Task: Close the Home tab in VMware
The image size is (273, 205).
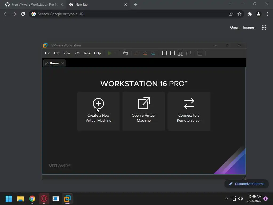Action: [62, 63]
